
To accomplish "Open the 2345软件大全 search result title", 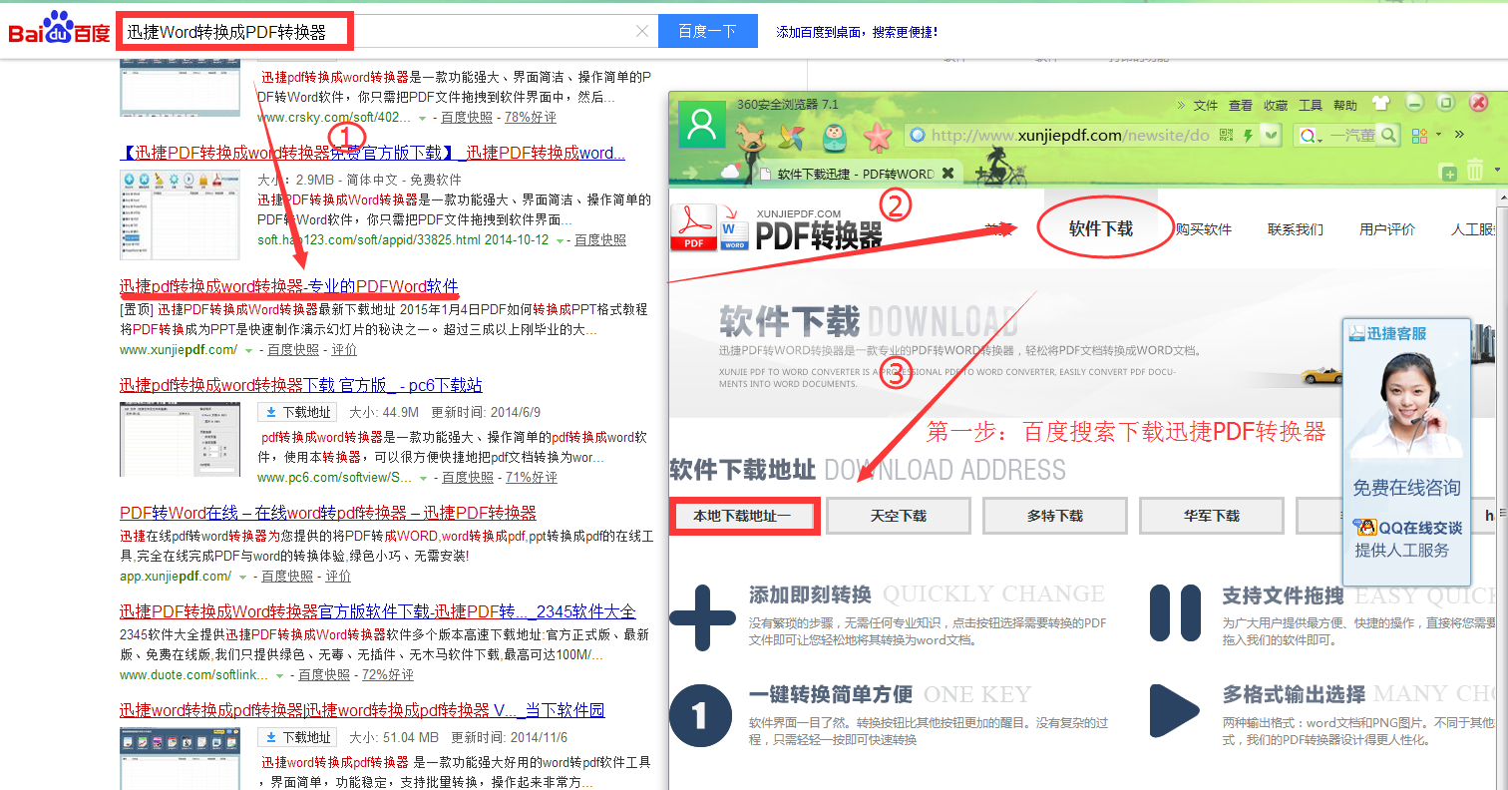I will click(x=378, y=611).
